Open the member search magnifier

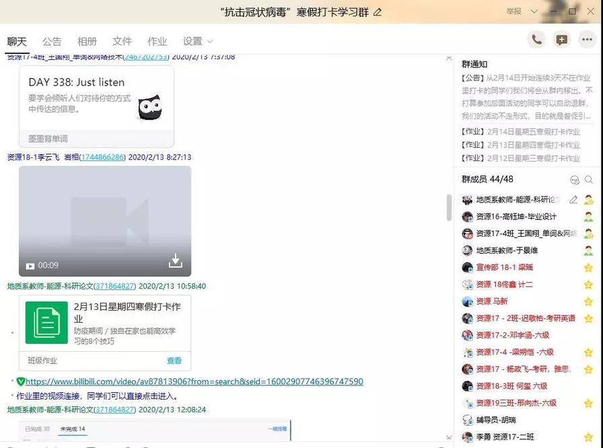590,180
